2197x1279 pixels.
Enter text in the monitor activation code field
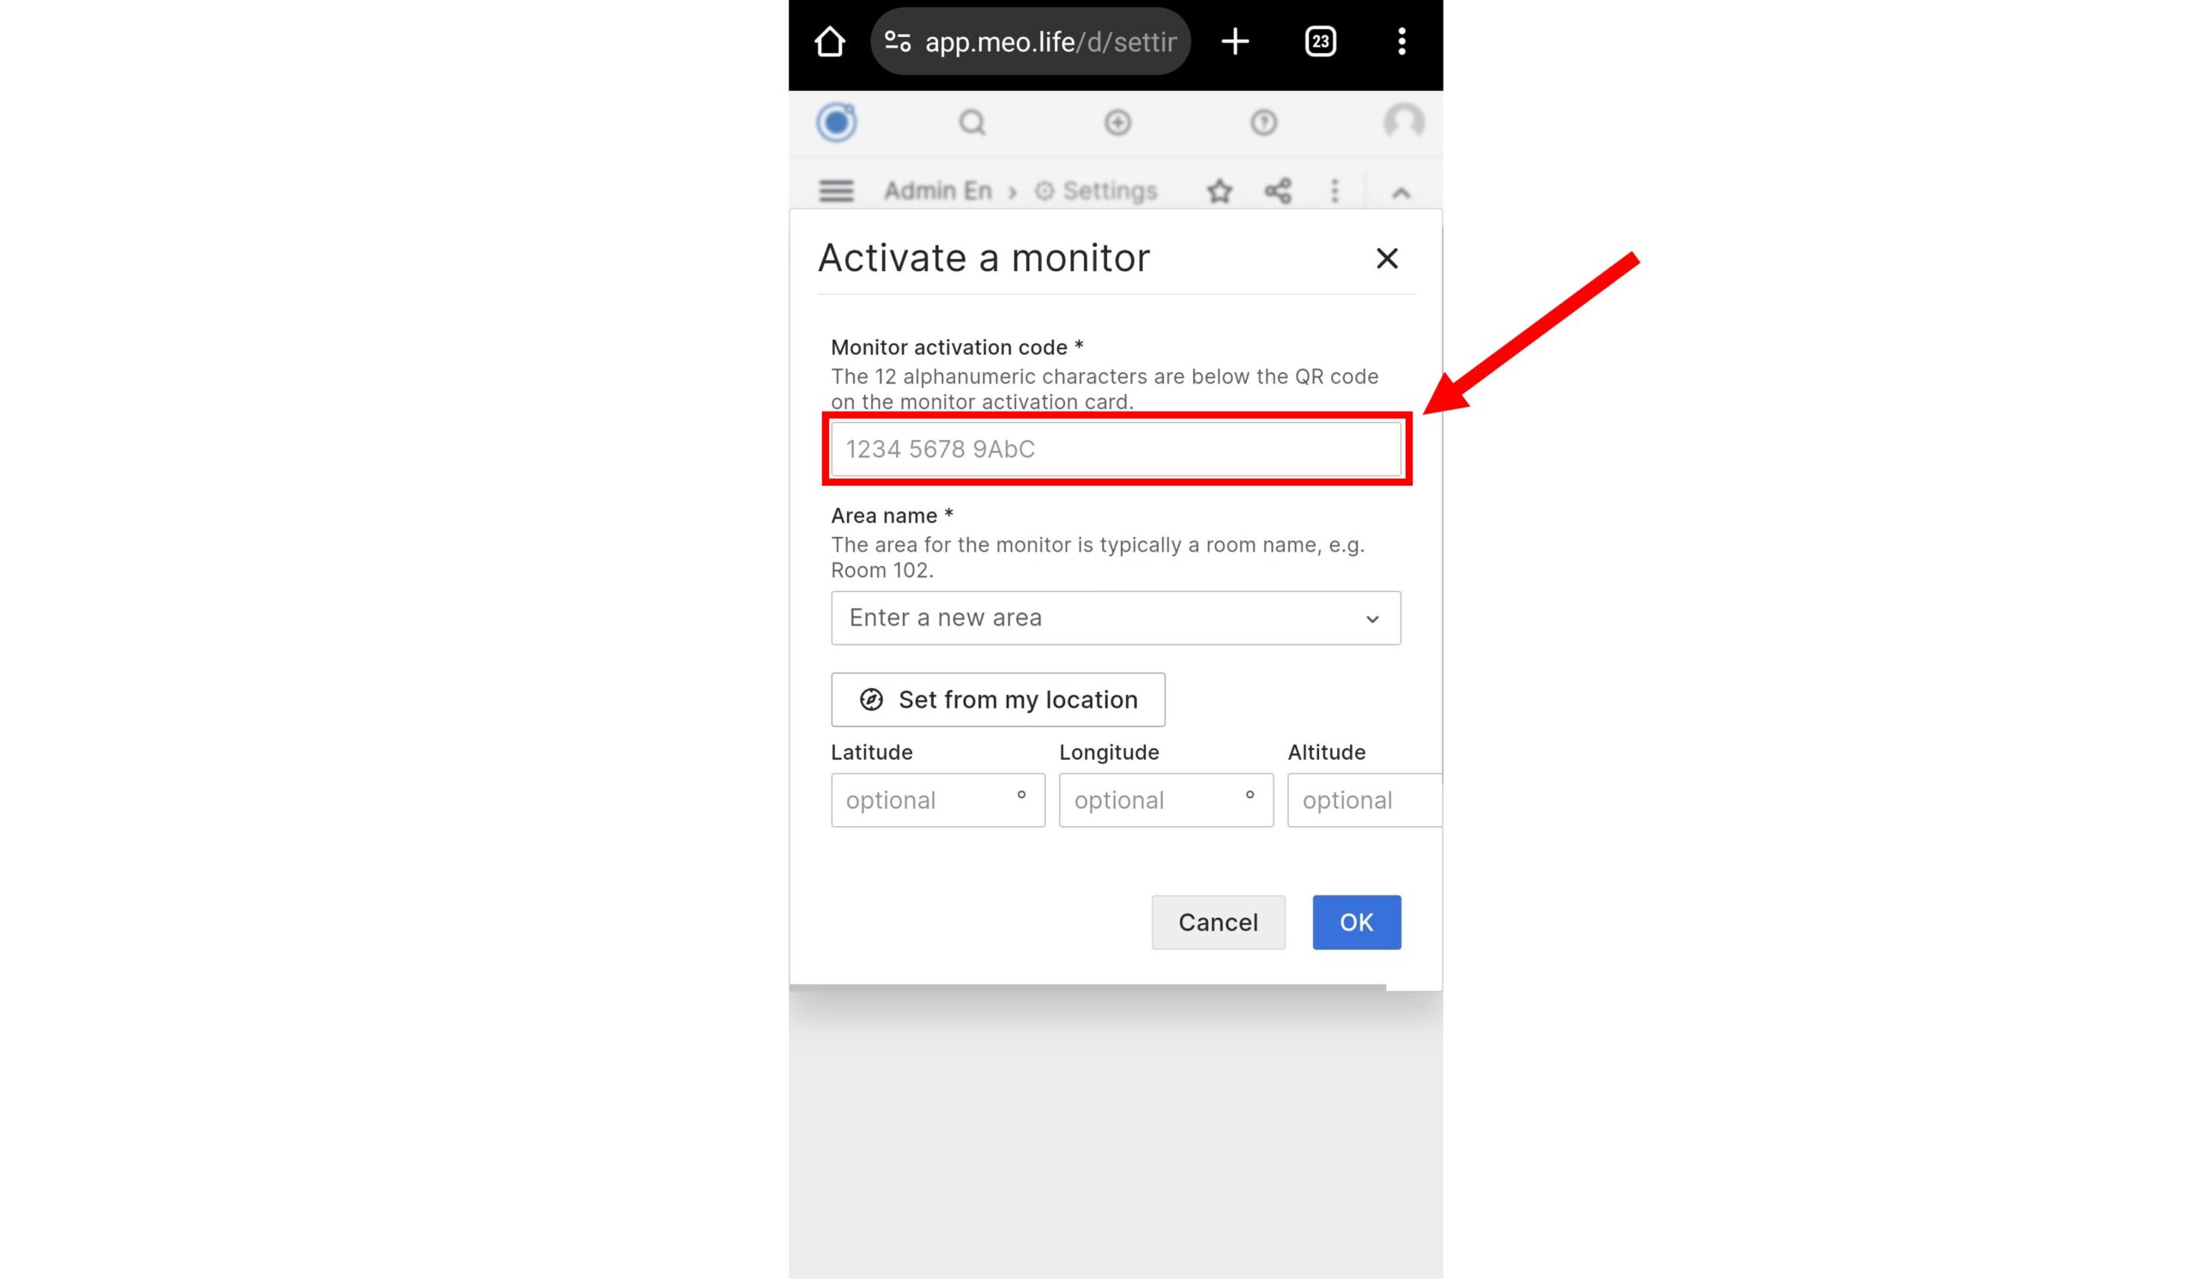[x=1116, y=448]
